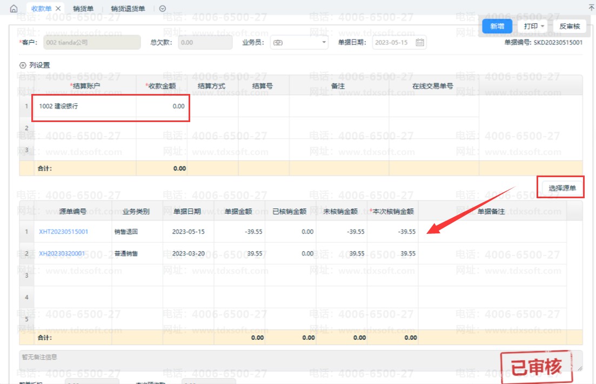Click the 反审核 button
This screenshot has width=596, height=384.
[x=569, y=26]
